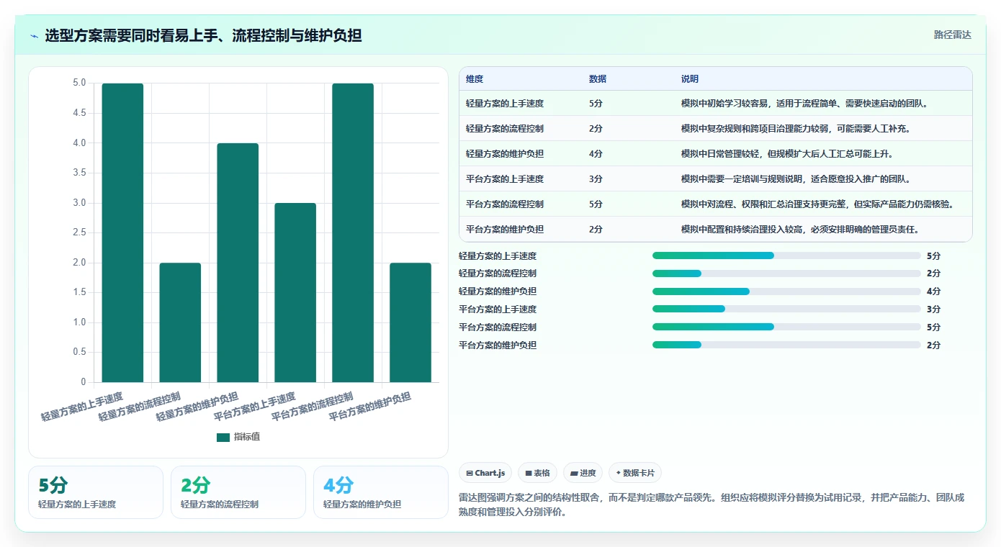Click the 数据 column header in the table

point(598,79)
